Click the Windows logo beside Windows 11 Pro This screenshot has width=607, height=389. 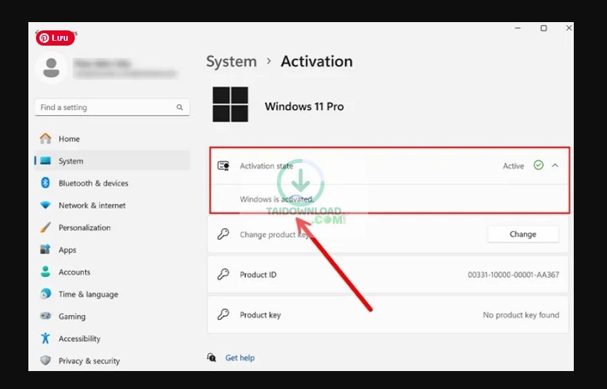230,104
